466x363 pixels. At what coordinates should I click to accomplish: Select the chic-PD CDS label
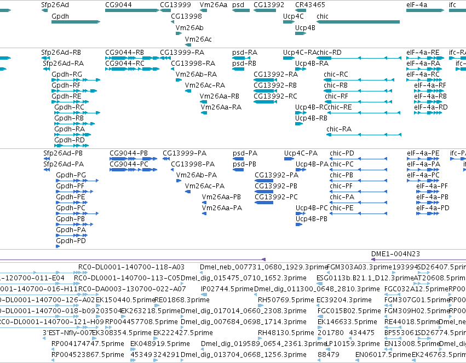click(342, 153)
